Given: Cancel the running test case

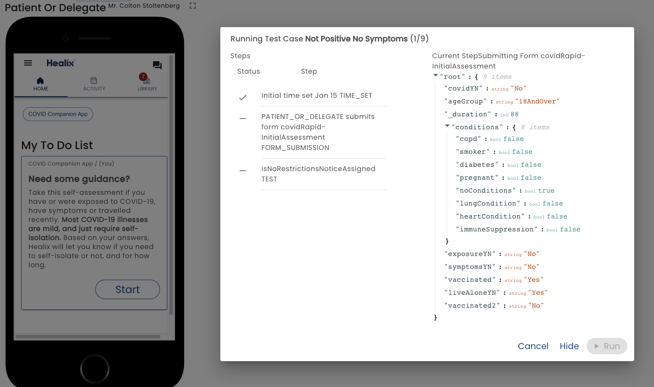Looking at the screenshot, I should 533,346.
